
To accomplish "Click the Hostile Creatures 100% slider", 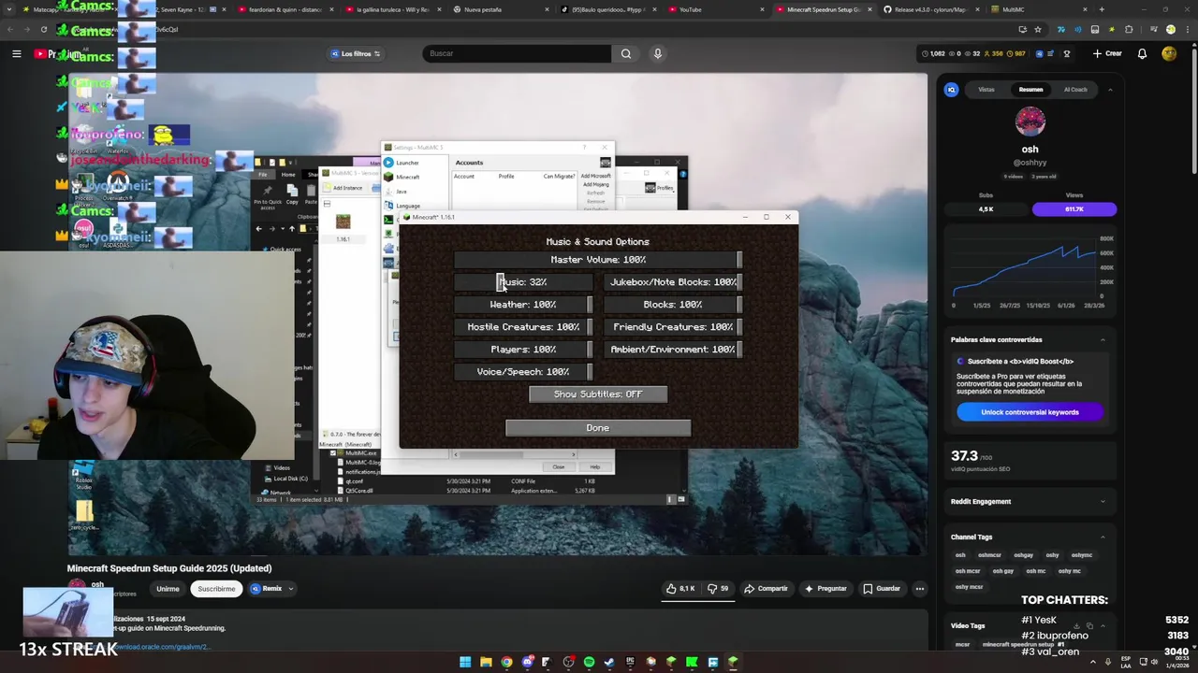I will click(523, 327).
